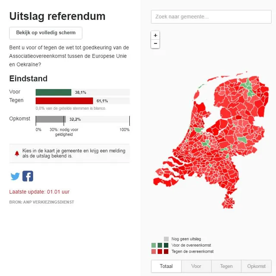Image resolution: width=276 pixels, height=276 pixels.
Task: Click the gray Opkomst 32,2% turnout bar
Action: [50, 120]
